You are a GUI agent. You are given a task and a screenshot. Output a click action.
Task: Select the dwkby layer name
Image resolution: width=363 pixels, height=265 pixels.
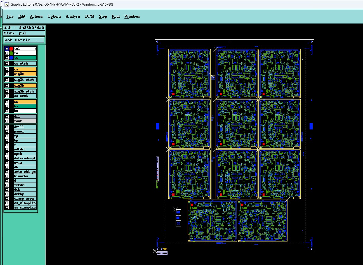pos(25,194)
